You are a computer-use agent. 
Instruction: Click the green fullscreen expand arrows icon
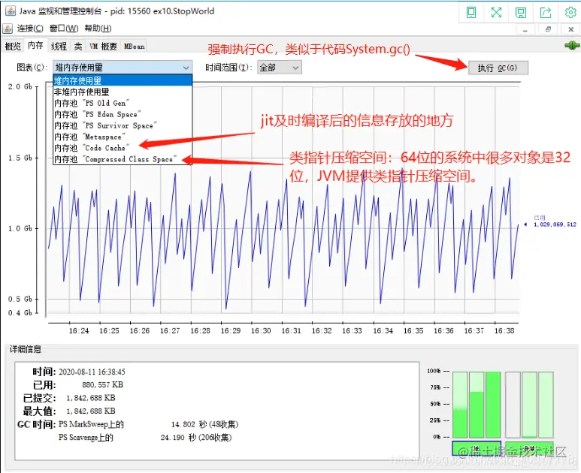496,12
